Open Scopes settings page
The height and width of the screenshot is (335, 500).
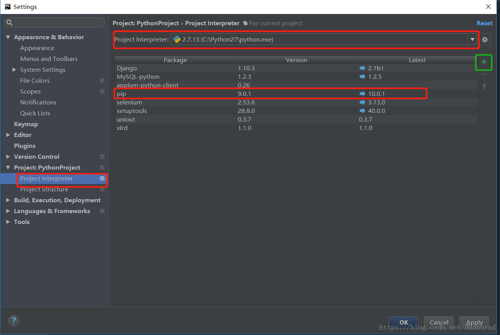[30, 92]
